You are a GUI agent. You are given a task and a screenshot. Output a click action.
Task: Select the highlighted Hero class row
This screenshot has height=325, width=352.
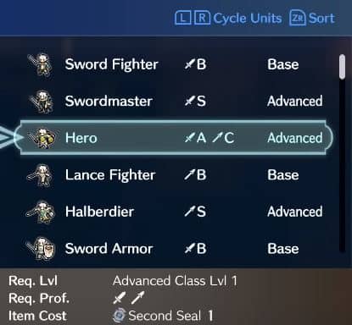tap(173, 138)
